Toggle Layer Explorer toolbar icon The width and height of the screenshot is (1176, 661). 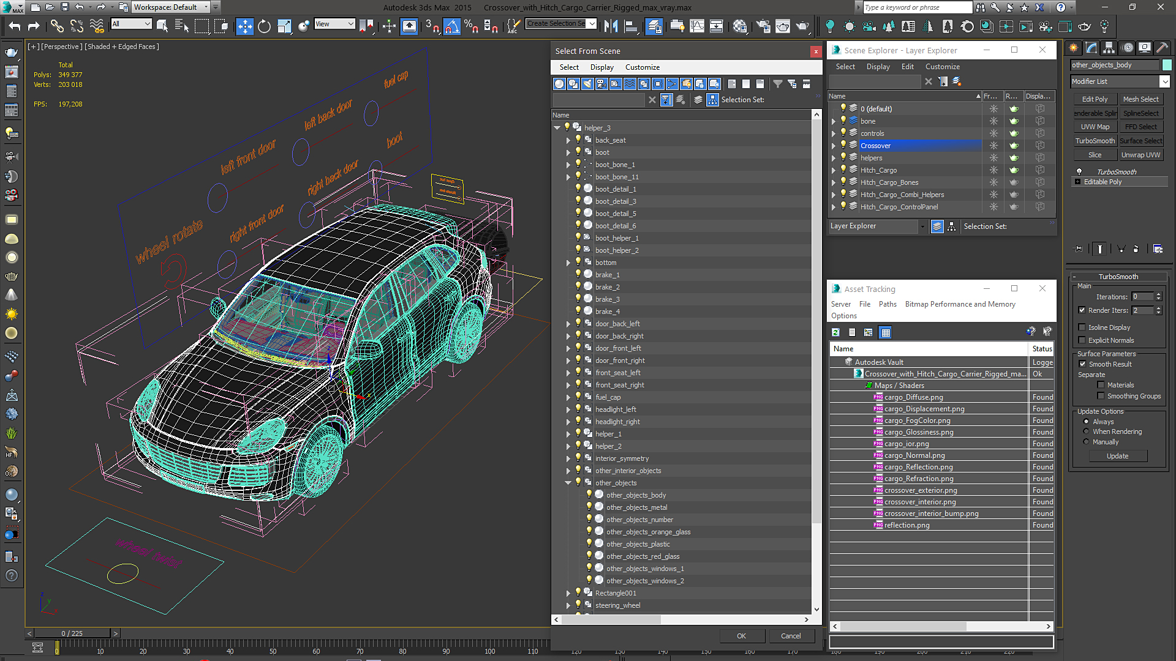(x=654, y=26)
